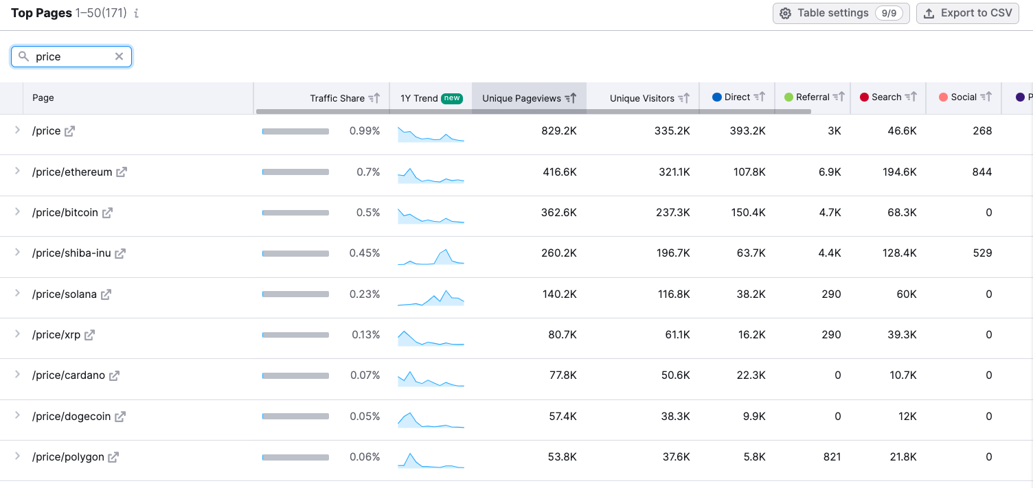Open the /price/cardano page link

tap(69, 375)
